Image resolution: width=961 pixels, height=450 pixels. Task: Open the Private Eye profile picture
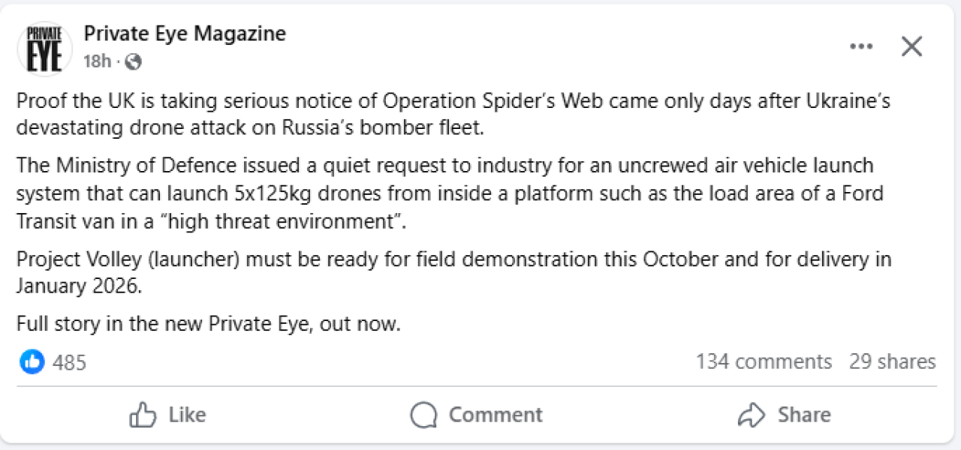(44, 48)
